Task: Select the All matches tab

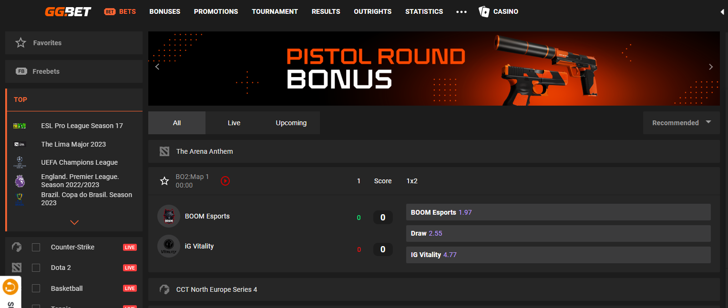Action: coord(177,123)
